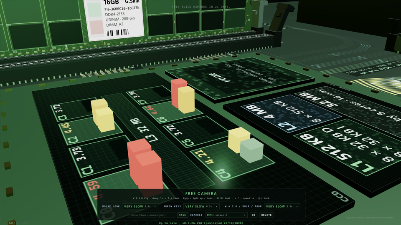This screenshot has height=225, width=401.
Task: Click the camera Name input field
Action: (152, 215)
